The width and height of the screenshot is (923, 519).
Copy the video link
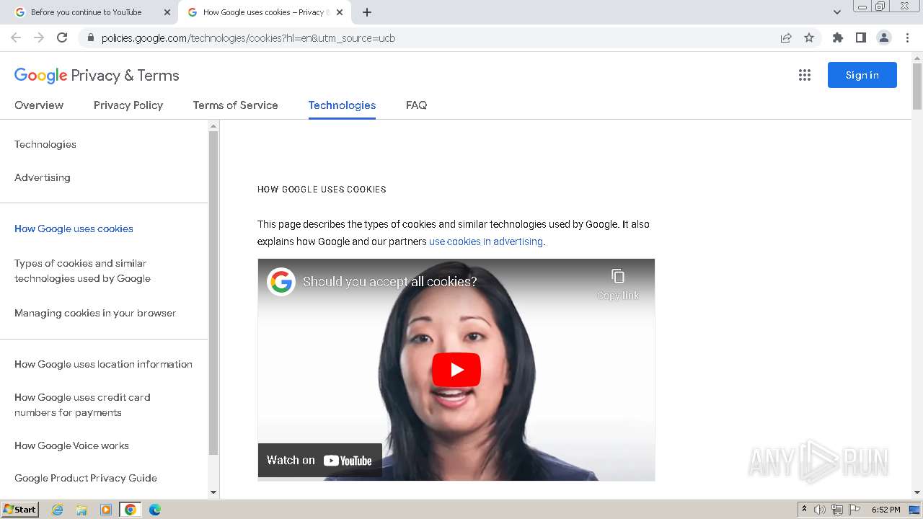tap(618, 284)
